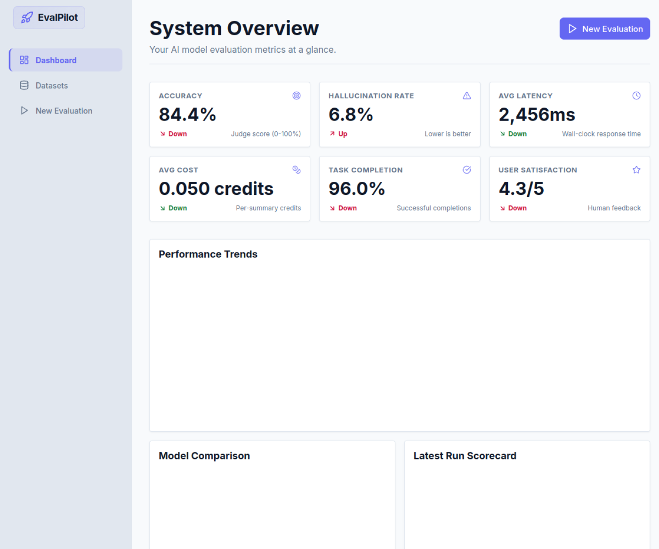Viewport: 659px width, 549px height.
Task: Click the EvalPilot brand name
Action: [58, 17]
